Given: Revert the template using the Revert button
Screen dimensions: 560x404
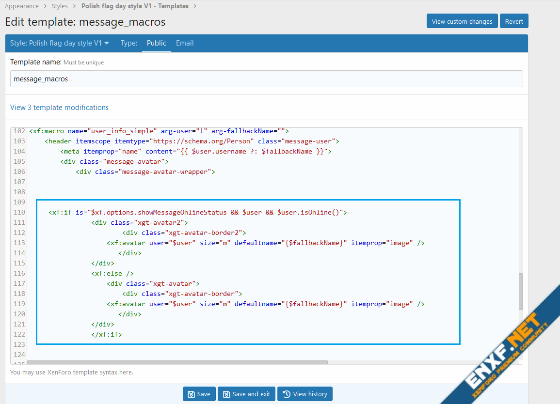Looking at the screenshot, I should [514, 21].
